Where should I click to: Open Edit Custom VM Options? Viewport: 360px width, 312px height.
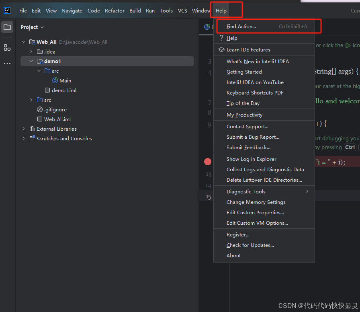click(x=264, y=223)
